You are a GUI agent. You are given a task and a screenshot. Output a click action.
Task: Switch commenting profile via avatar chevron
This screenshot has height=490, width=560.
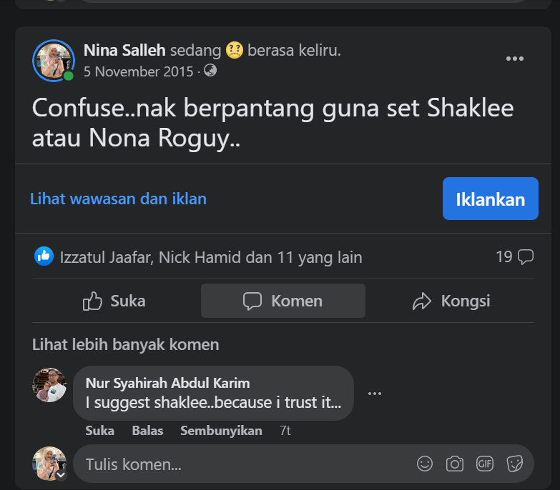coord(61,475)
